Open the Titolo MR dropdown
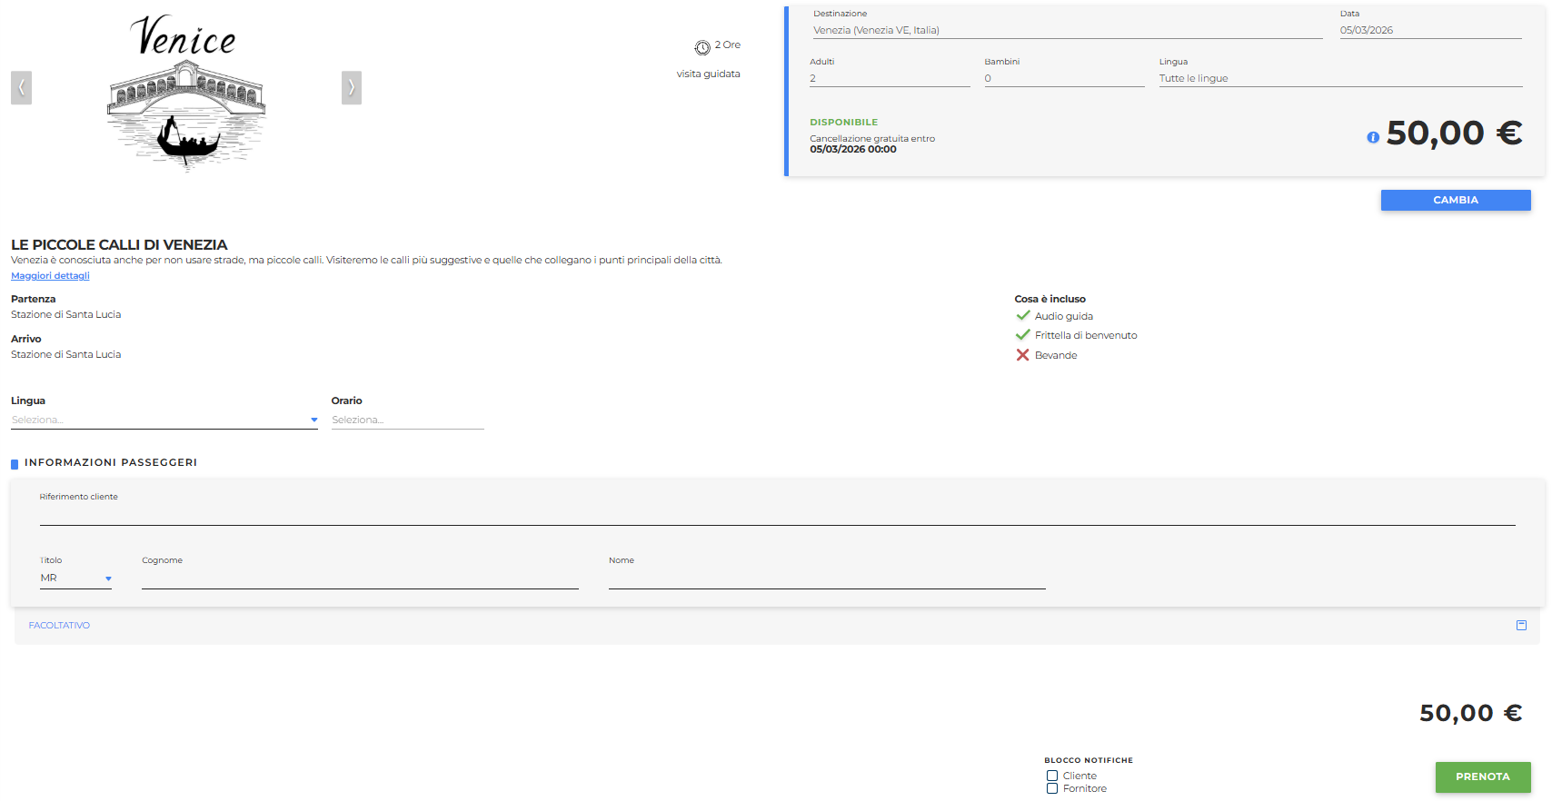The width and height of the screenshot is (1552, 801). coord(75,578)
